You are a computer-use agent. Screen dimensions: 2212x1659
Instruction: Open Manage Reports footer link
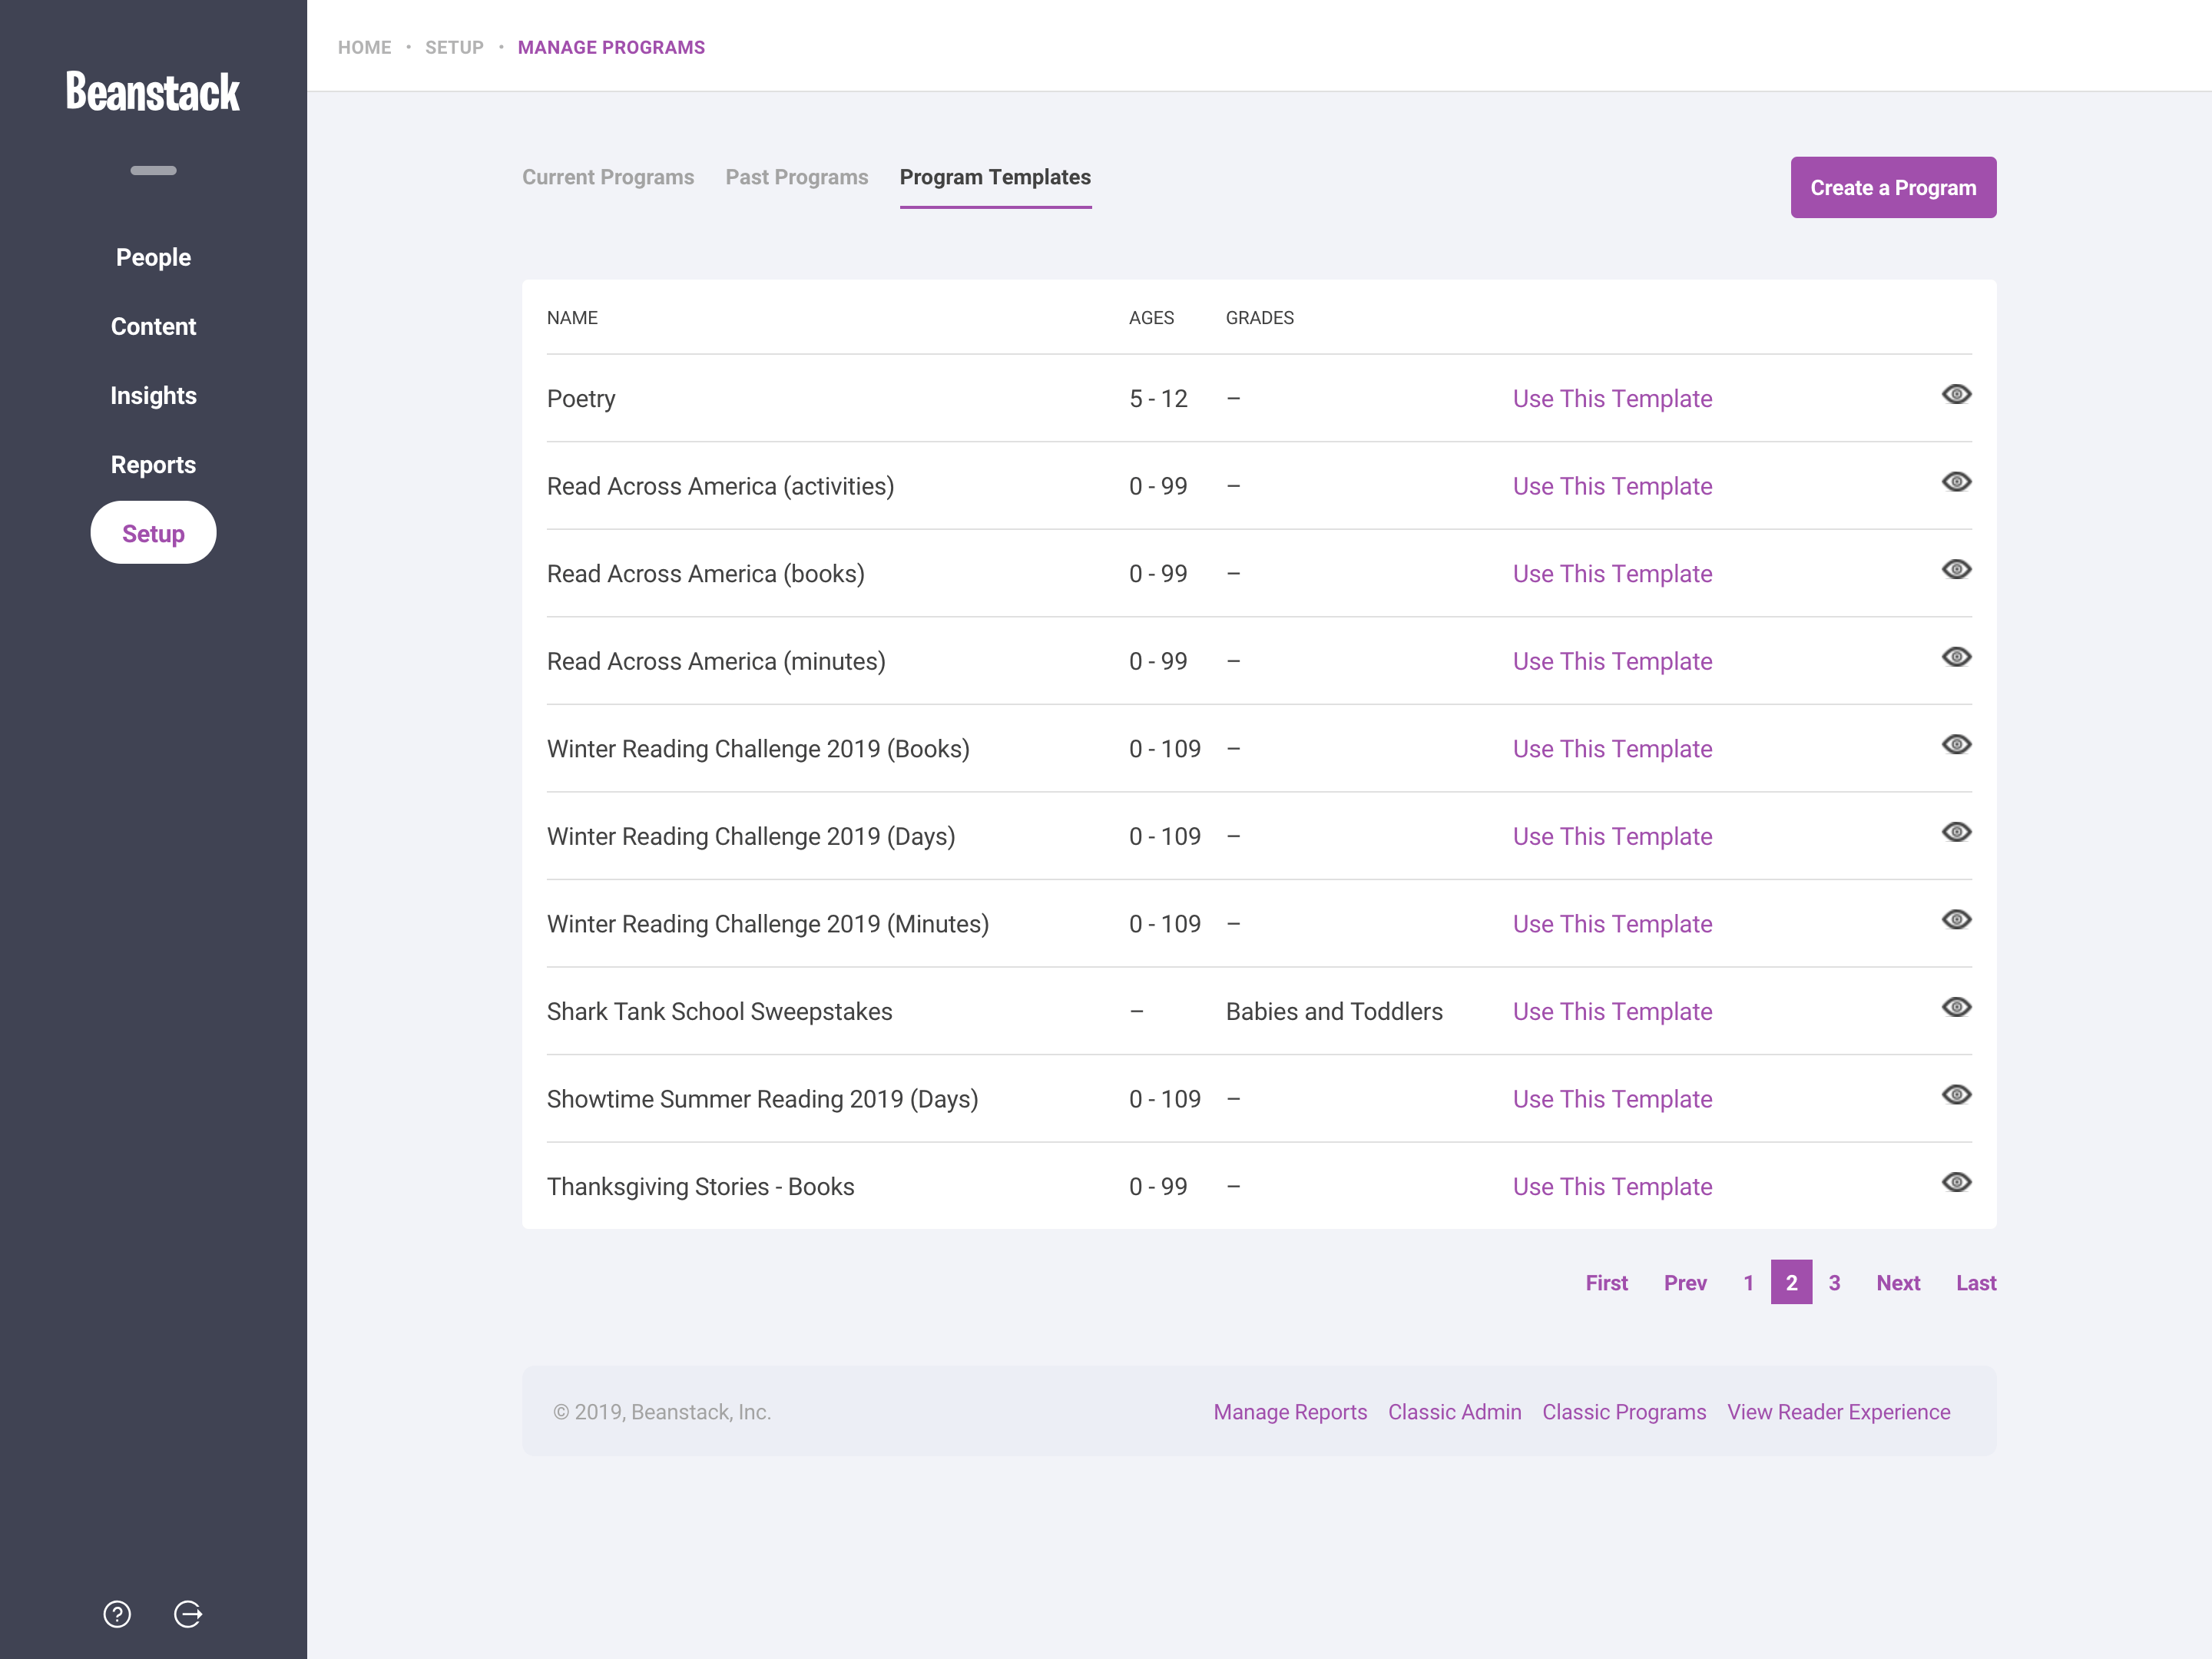(1290, 1412)
